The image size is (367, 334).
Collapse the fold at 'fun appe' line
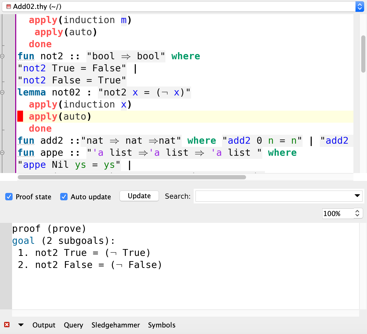(x=2, y=153)
